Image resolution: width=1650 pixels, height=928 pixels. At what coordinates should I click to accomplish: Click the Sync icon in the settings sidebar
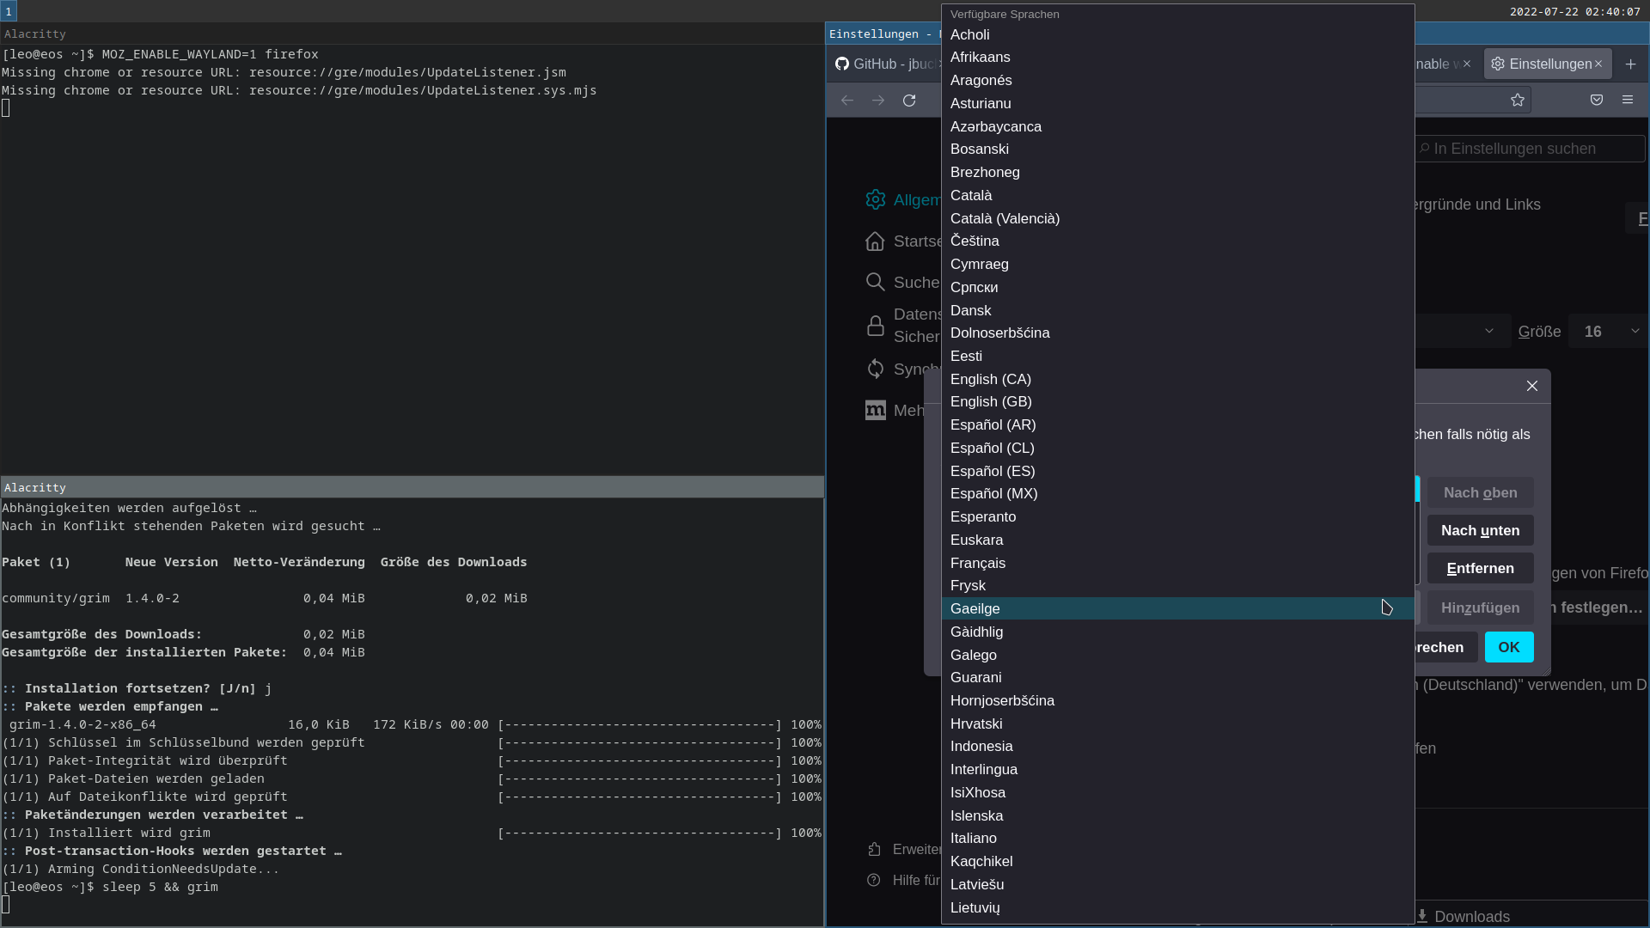coord(875,368)
